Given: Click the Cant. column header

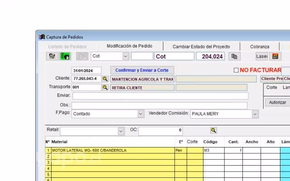Looking at the screenshot, I should (233, 142).
